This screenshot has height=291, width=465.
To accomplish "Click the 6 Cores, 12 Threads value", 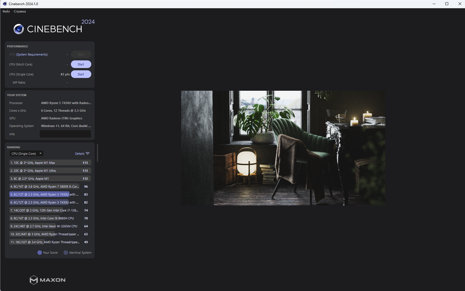I will 64,111.
